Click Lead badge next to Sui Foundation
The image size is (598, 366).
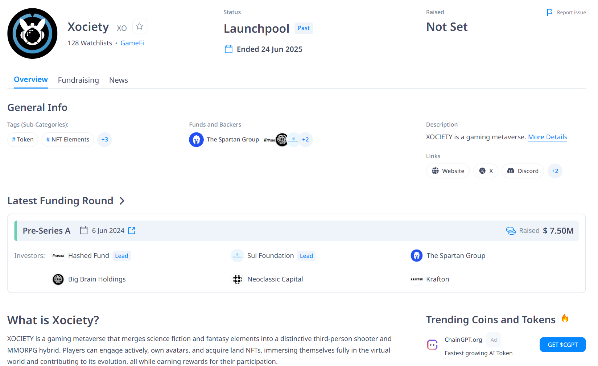306,256
